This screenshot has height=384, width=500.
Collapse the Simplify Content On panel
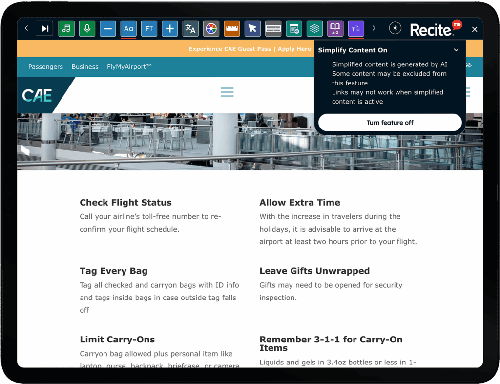click(x=457, y=50)
